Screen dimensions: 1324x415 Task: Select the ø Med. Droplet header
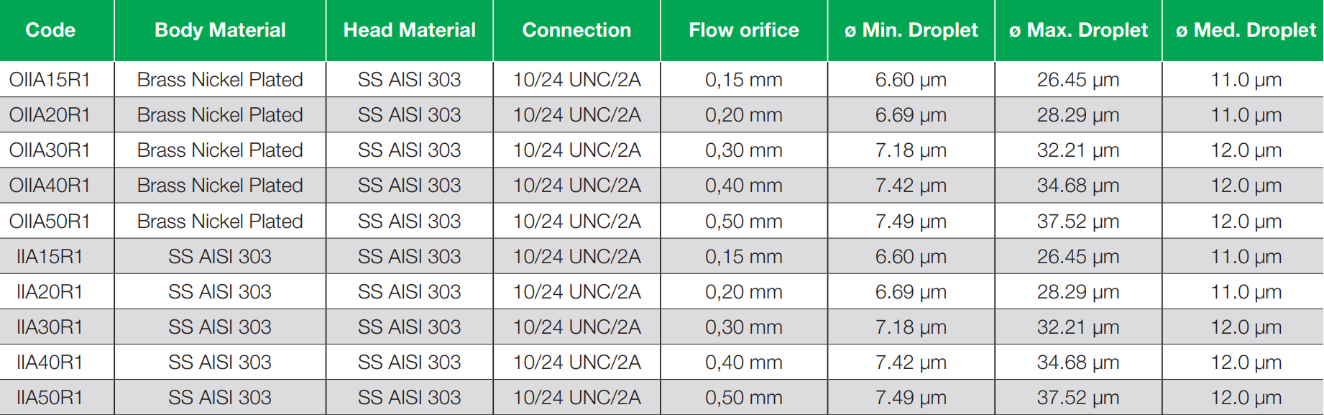click(x=1246, y=30)
